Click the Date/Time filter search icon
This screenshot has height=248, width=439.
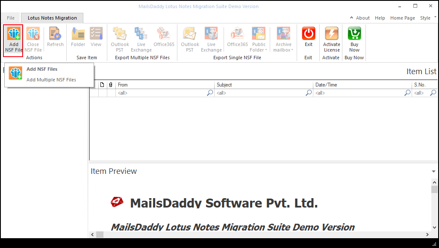point(407,93)
